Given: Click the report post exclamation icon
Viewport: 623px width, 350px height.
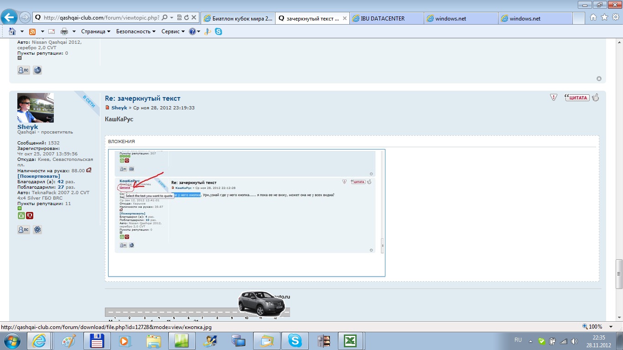Looking at the screenshot, I should point(553,98).
